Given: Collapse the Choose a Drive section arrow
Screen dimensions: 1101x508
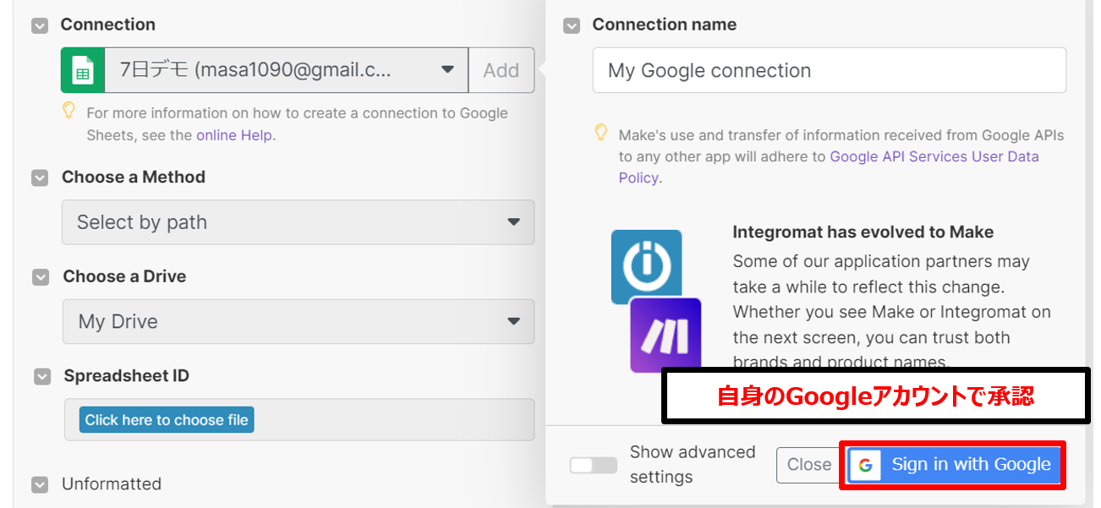Looking at the screenshot, I should coord(40,277).
